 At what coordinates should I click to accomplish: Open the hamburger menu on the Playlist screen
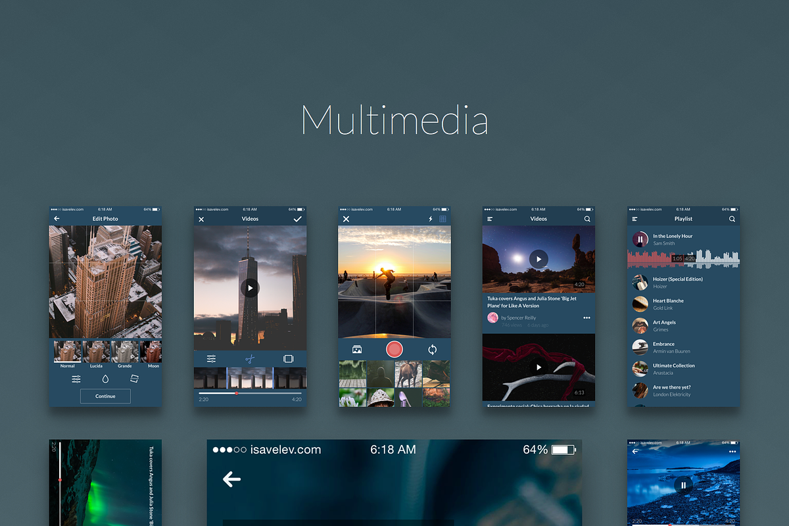634,219
